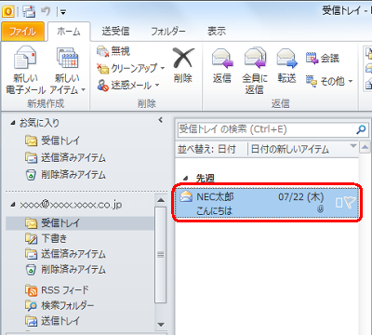This screenshot has width=372, height=335.
Task: Open the account's 送信済みアイテム folder
Action: pos(65,254)
